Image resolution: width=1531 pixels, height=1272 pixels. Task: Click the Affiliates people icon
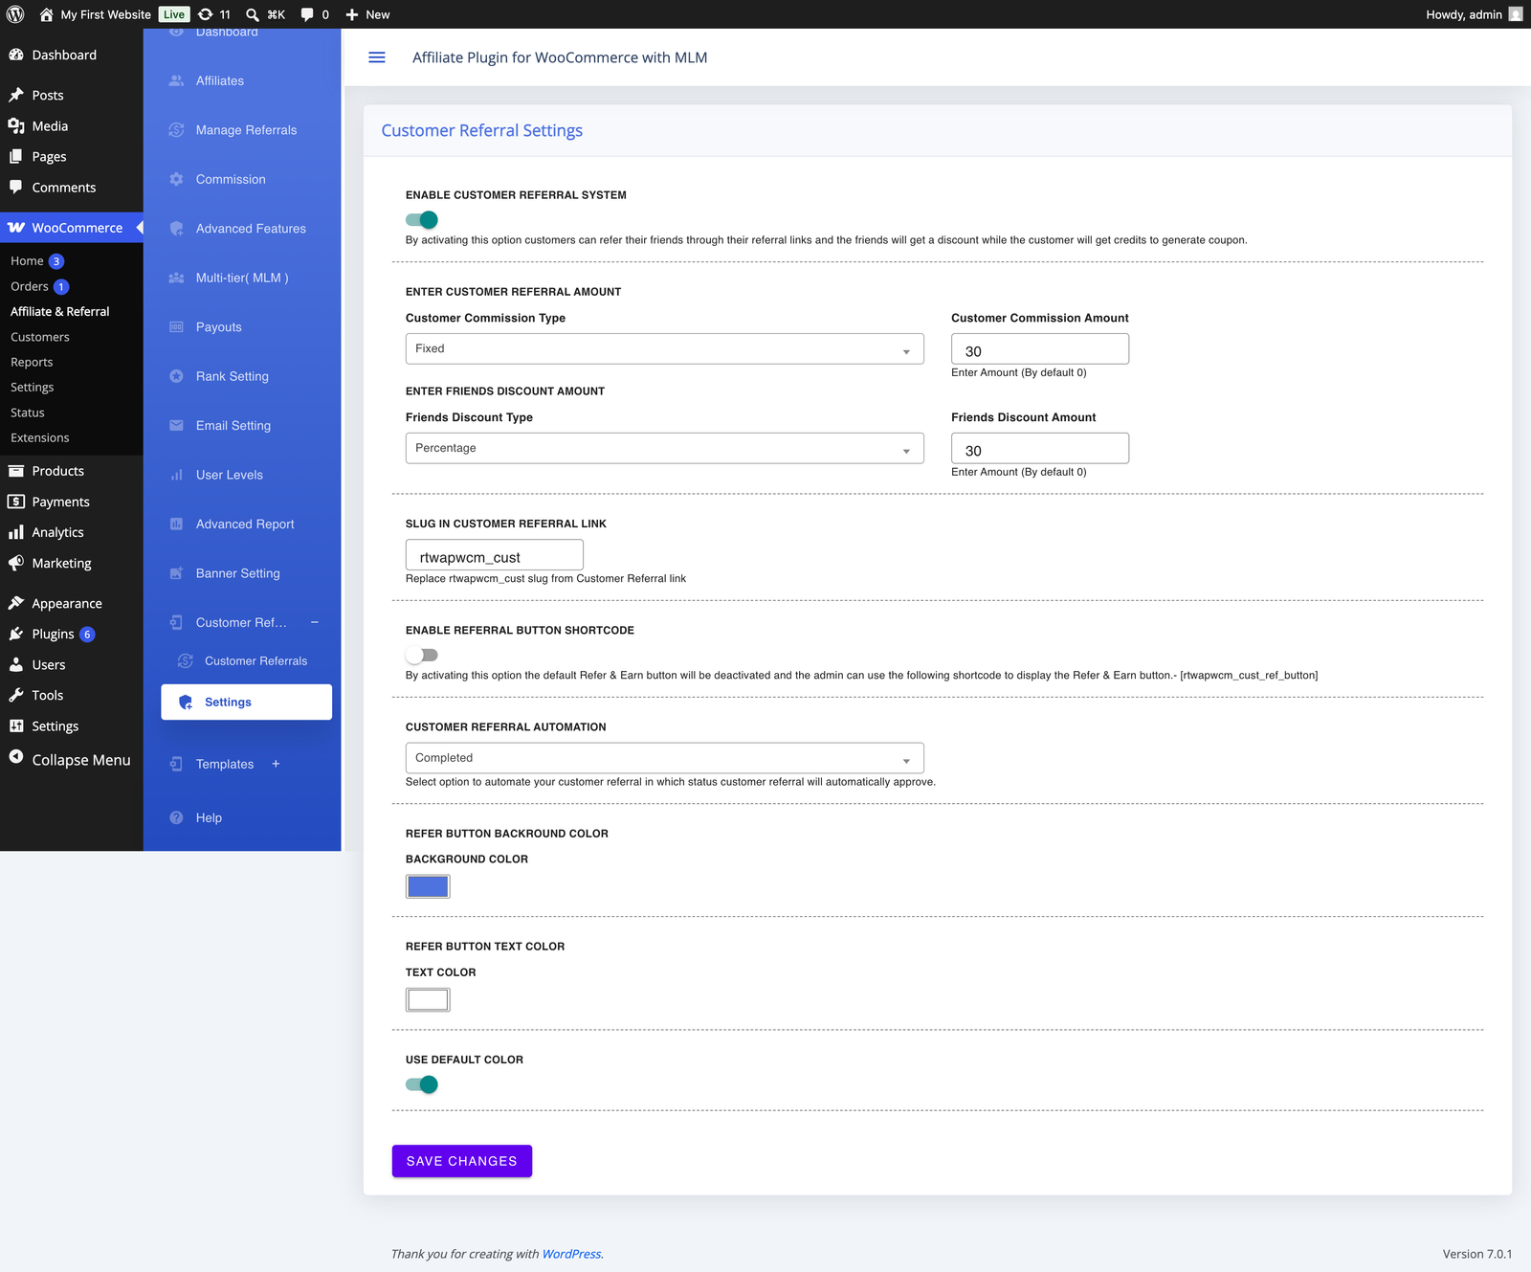point(176,80)
